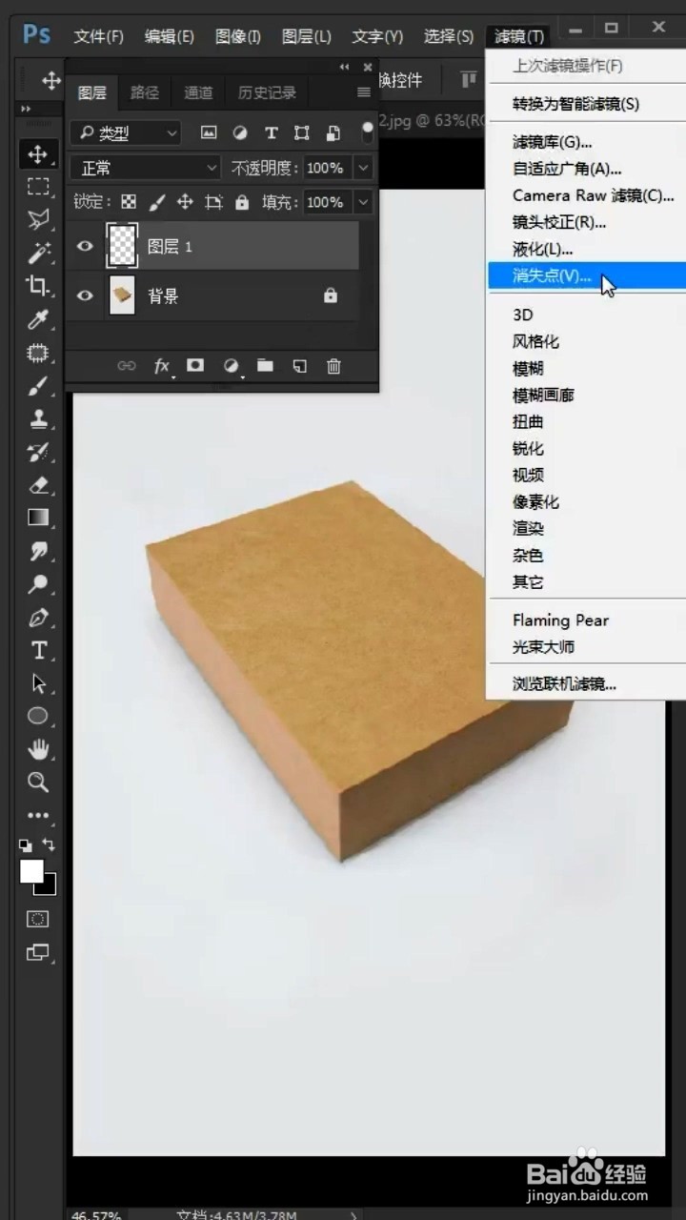Select the Horizontal Type tool

[37, 650]
